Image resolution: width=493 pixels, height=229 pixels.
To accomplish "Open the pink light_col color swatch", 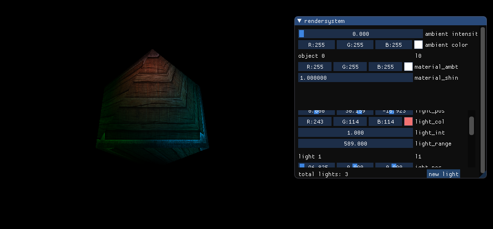I will pyautogui.click(x=408, y=122).
